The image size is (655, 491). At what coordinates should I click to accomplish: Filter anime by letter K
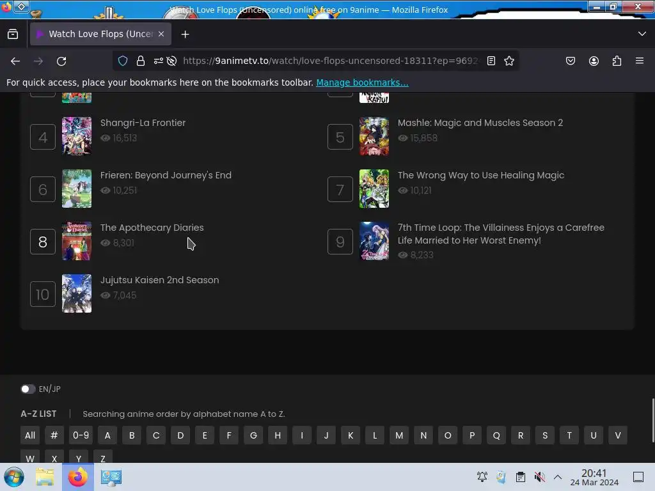pyautogui.click(x=351, y=435)
